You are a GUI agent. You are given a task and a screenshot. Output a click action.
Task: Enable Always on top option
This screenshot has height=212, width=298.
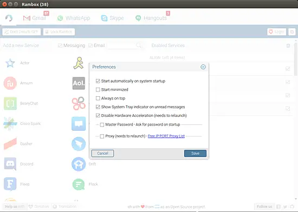[x=98, y=98]
